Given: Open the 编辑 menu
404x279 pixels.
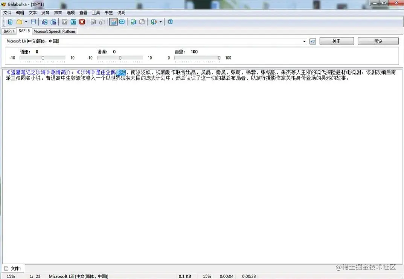Looking at the screenshot, I should 20,13.
